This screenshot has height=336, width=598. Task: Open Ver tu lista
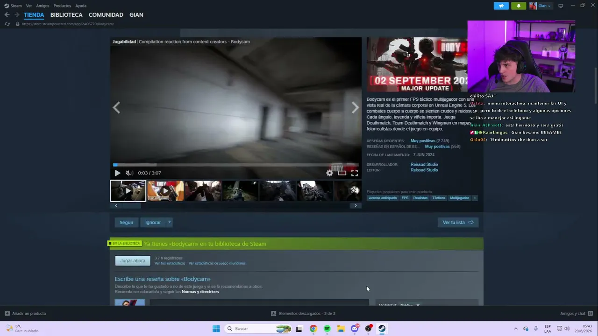458,223
